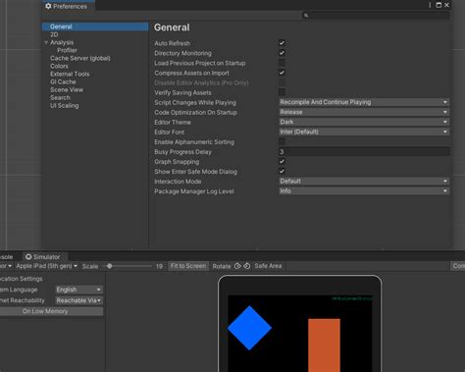This screenshot has height=372, width=465.
Task: Open Code Optimization On Startup dropdown
Action: (364, 112)
